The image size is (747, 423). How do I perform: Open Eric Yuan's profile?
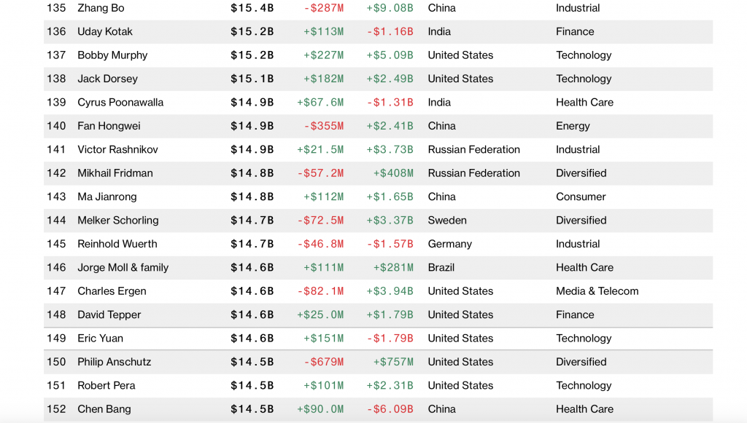coord(100,339)
